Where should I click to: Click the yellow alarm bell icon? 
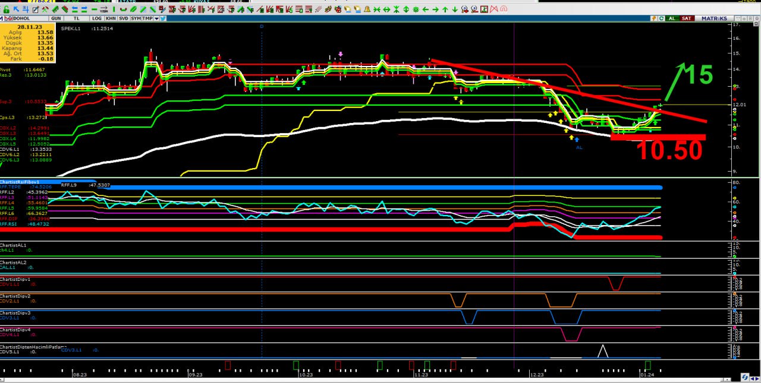click(x=366, y=10)
